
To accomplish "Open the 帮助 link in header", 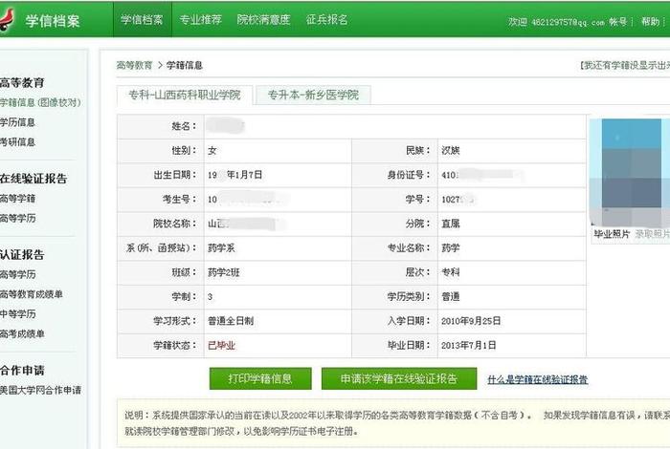I will (x=650, y=21).
